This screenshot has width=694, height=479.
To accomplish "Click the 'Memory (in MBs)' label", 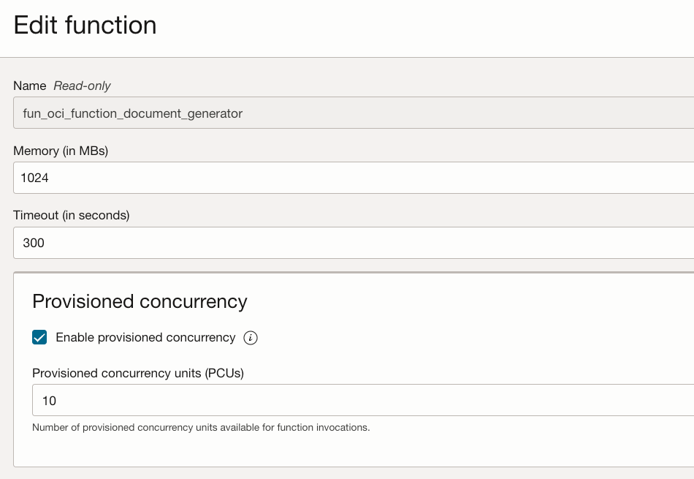I will (61, 151).
